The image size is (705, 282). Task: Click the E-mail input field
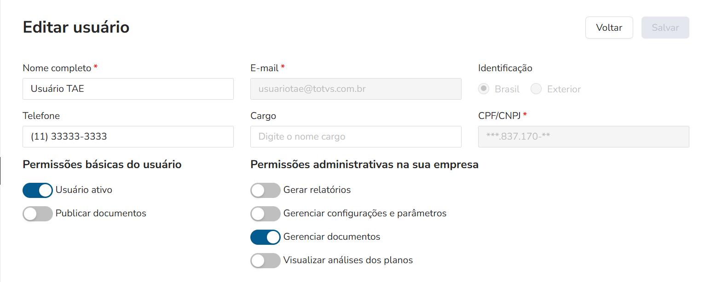click(x=356, y=89)
